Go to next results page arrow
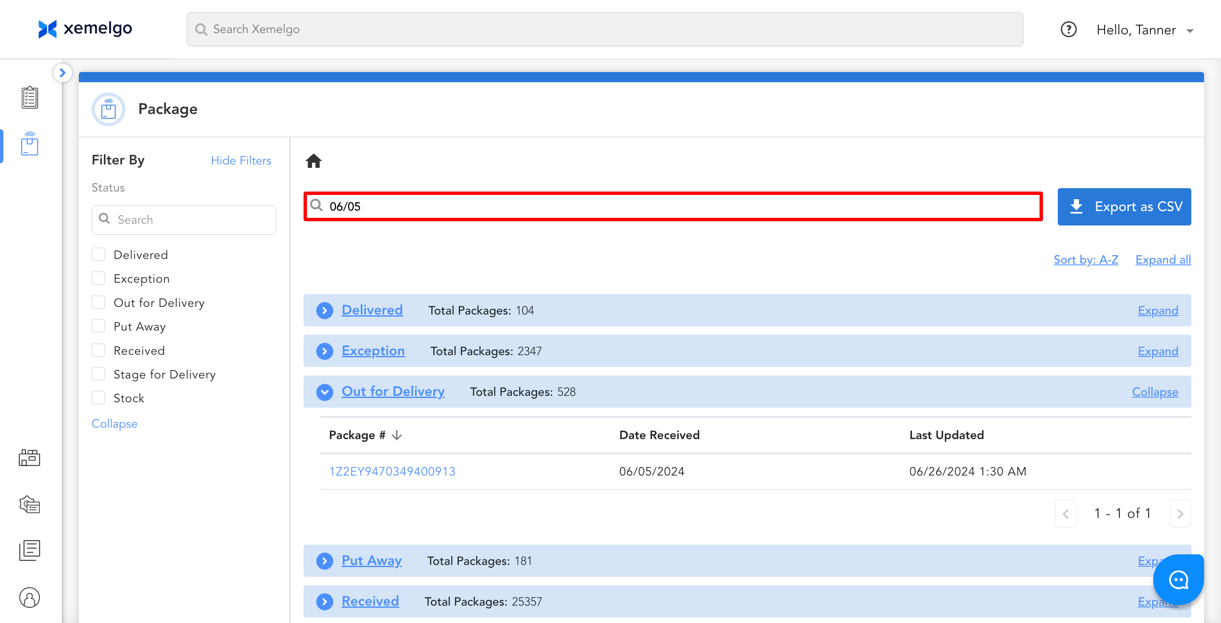The width and height of the screenshot is (1221, 623). tap(1180, 514)
